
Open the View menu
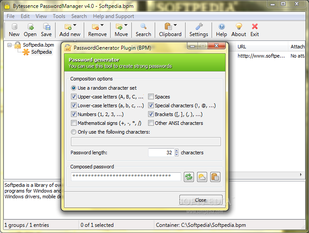click(41, 16)
